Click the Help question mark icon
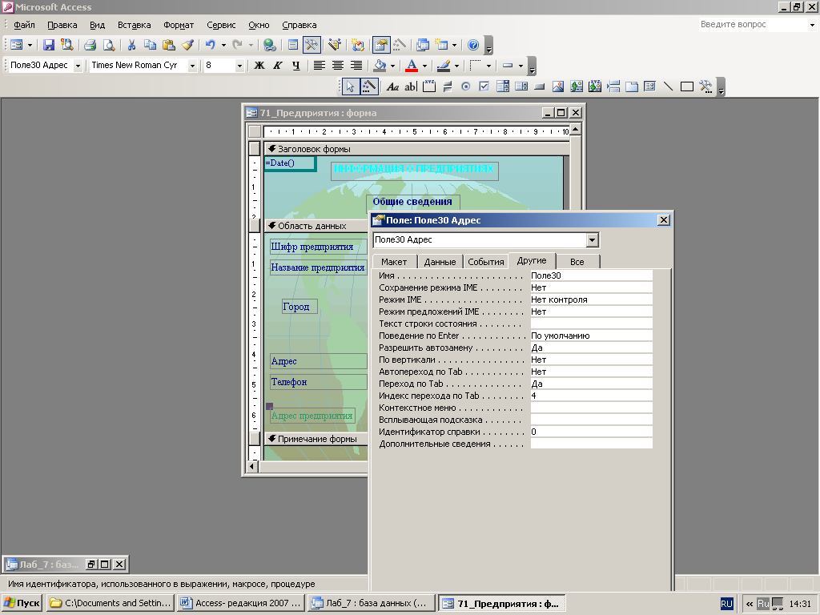This screenshot has width=820, height=615. tap(473, 45)
